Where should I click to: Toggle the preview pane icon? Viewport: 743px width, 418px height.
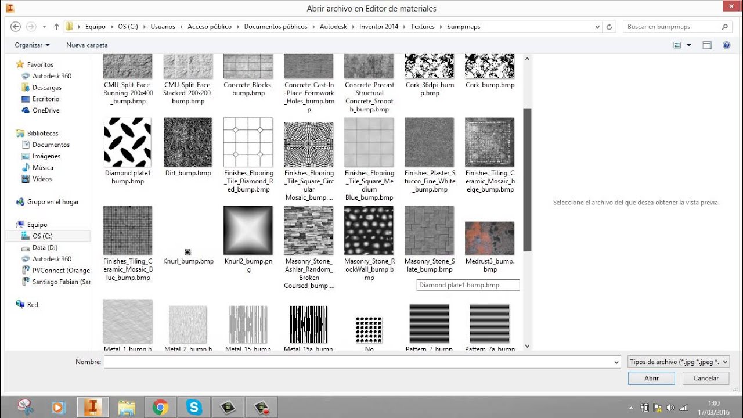point(706,45)
